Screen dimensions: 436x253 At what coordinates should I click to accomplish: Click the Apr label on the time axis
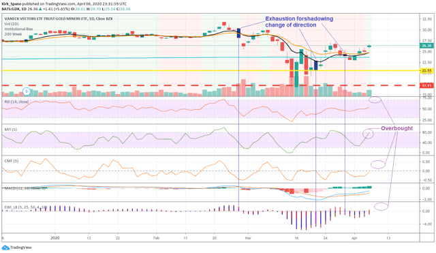[354, 238]
